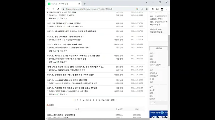Click the vertical scrollbar up arrow
Viewport: 215px width, 120px height.
tap(169, 13)
